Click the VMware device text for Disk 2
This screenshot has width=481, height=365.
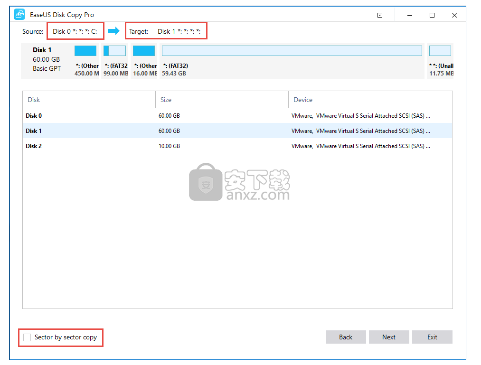click(x=361, y=146)
